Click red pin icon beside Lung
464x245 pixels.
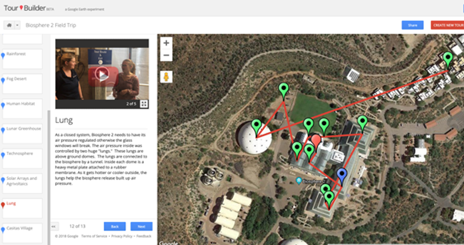3,205
